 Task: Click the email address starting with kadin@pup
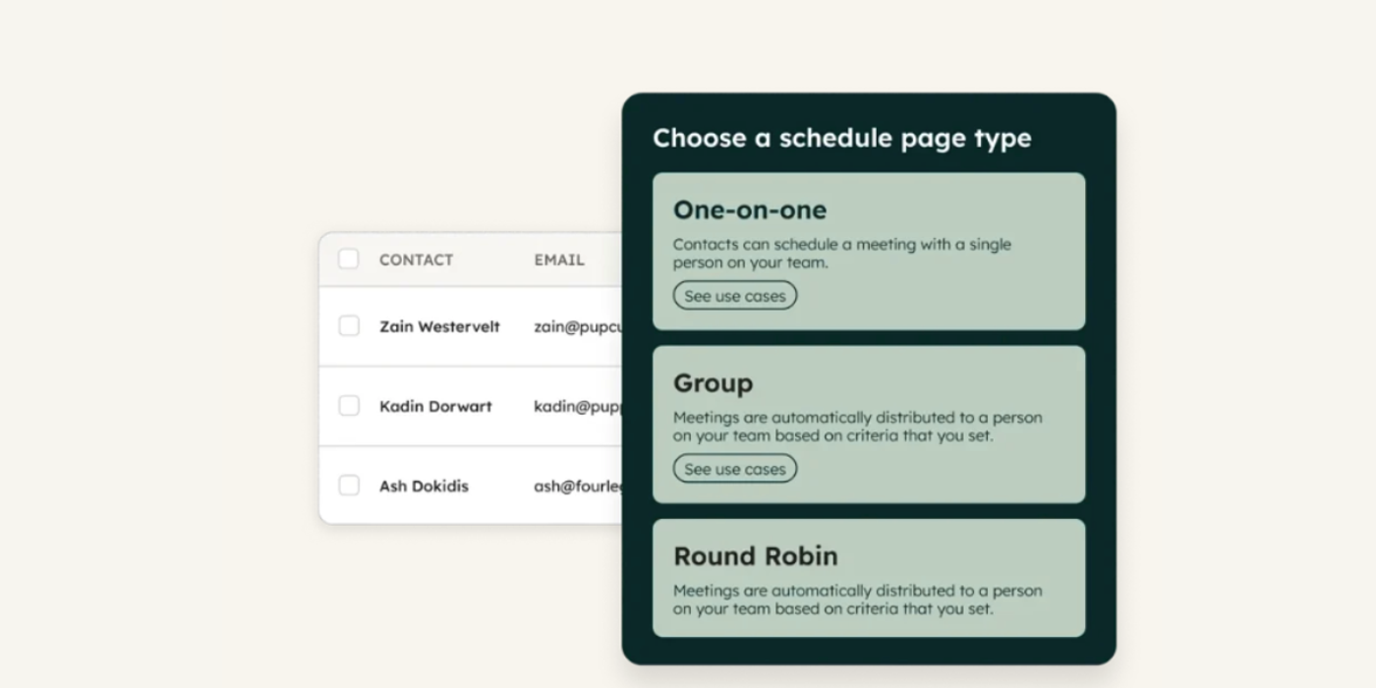578,406
